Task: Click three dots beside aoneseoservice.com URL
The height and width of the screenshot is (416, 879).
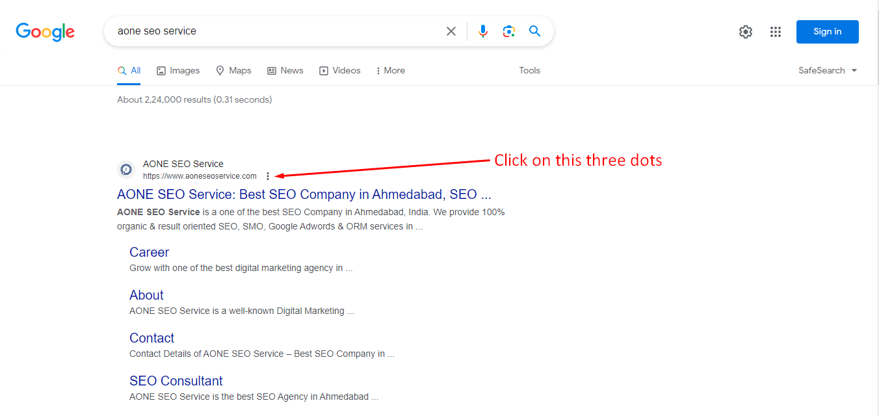Action: point(268,176)
